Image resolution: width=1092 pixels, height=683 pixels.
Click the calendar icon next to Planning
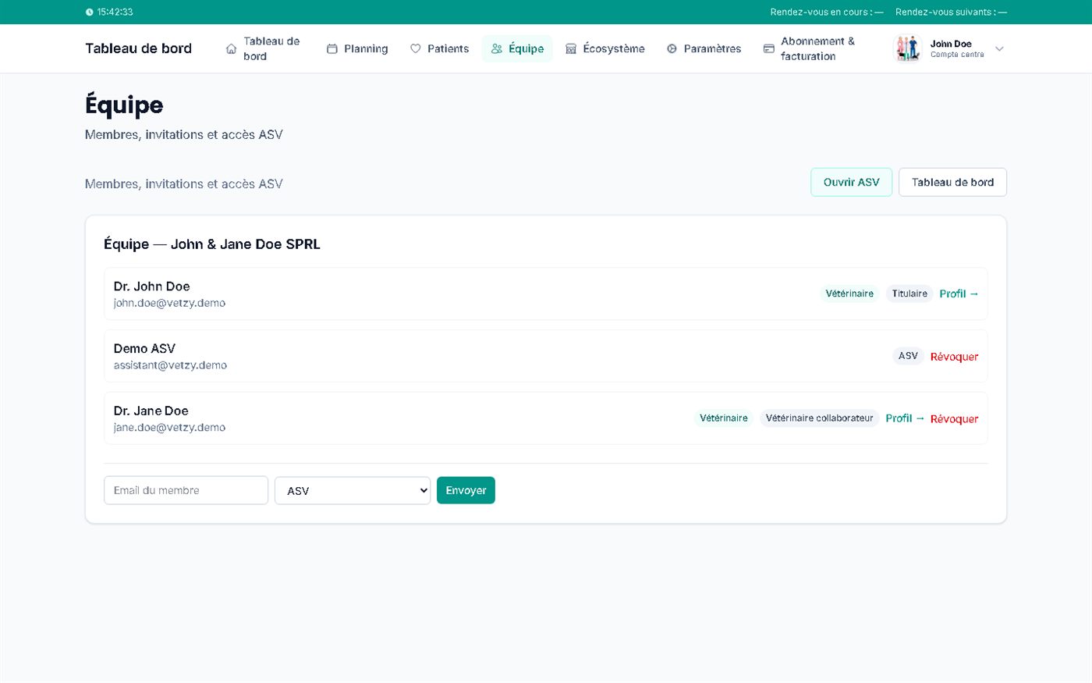tap(332, 49)
